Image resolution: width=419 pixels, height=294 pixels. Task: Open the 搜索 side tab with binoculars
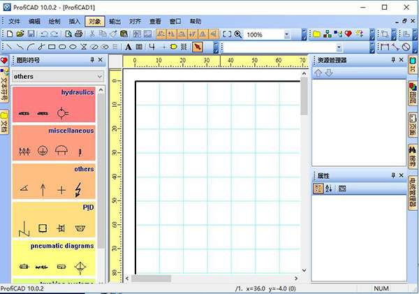413,156
